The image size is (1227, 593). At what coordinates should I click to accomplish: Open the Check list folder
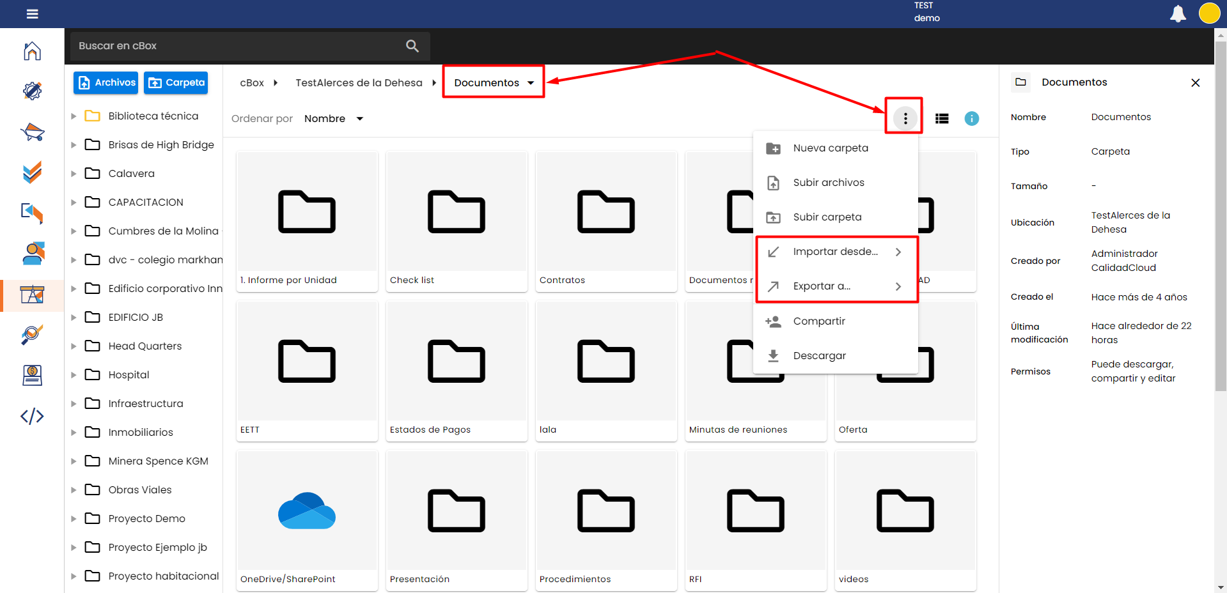pos(457,222)
